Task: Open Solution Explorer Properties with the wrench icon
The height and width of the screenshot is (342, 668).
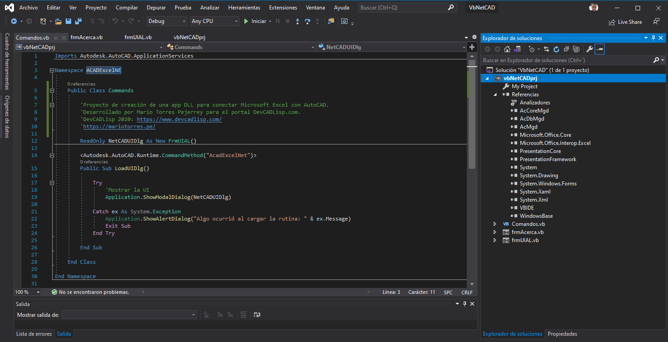Action: [590, 49]
